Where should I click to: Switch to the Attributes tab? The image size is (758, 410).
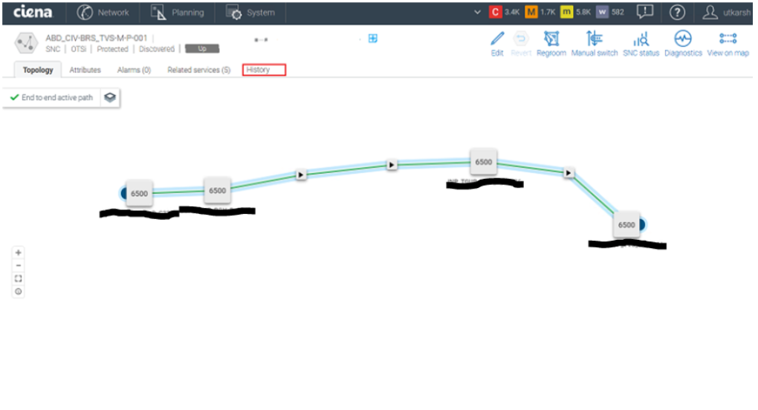pyautogui.click(x=85, y=70)
